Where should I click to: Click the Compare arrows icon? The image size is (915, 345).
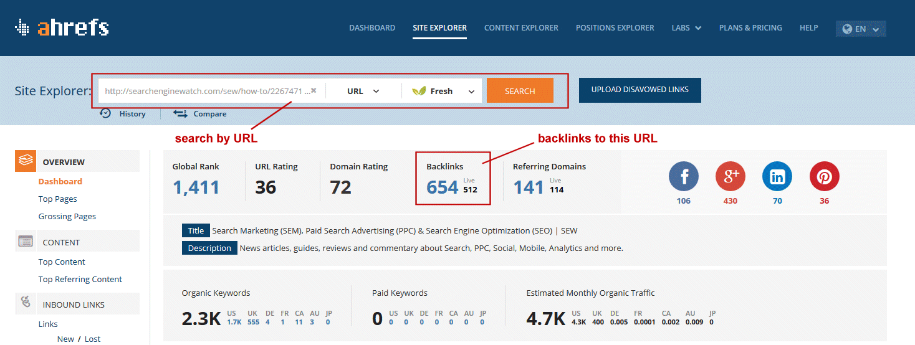click(x=180, y=113)
